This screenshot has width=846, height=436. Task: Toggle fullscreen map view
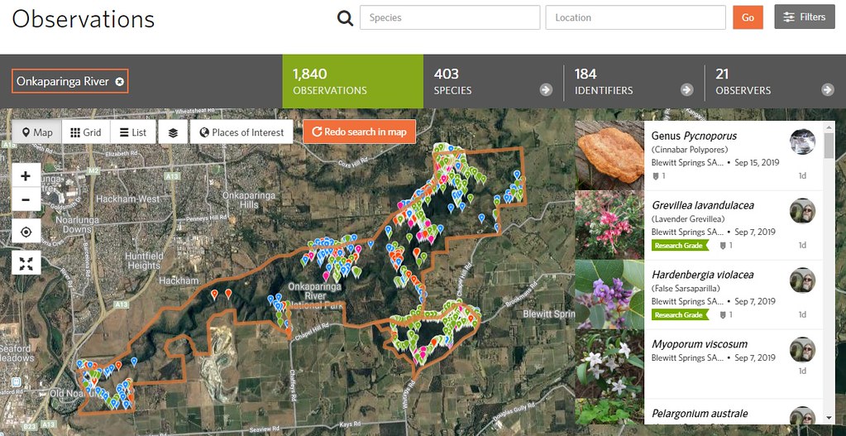pos(26,264)
